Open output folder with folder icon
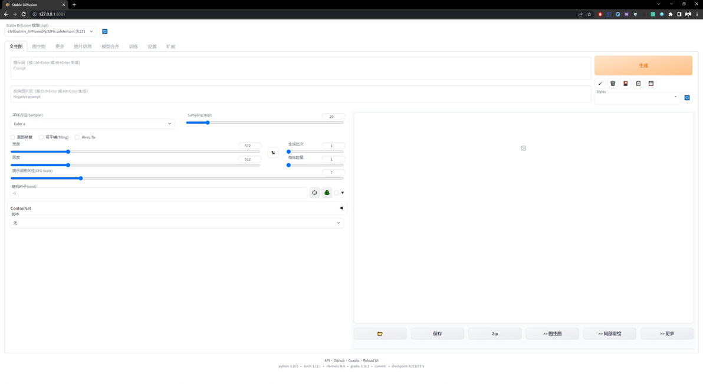The width and height of the screenshot is (703, 384). [x=380, y=333]
